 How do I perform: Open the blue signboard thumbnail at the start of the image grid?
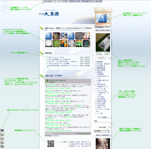(49, 36)
